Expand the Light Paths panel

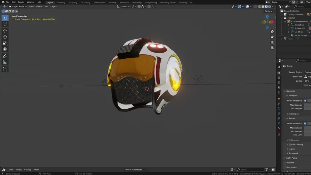[291, 158]
